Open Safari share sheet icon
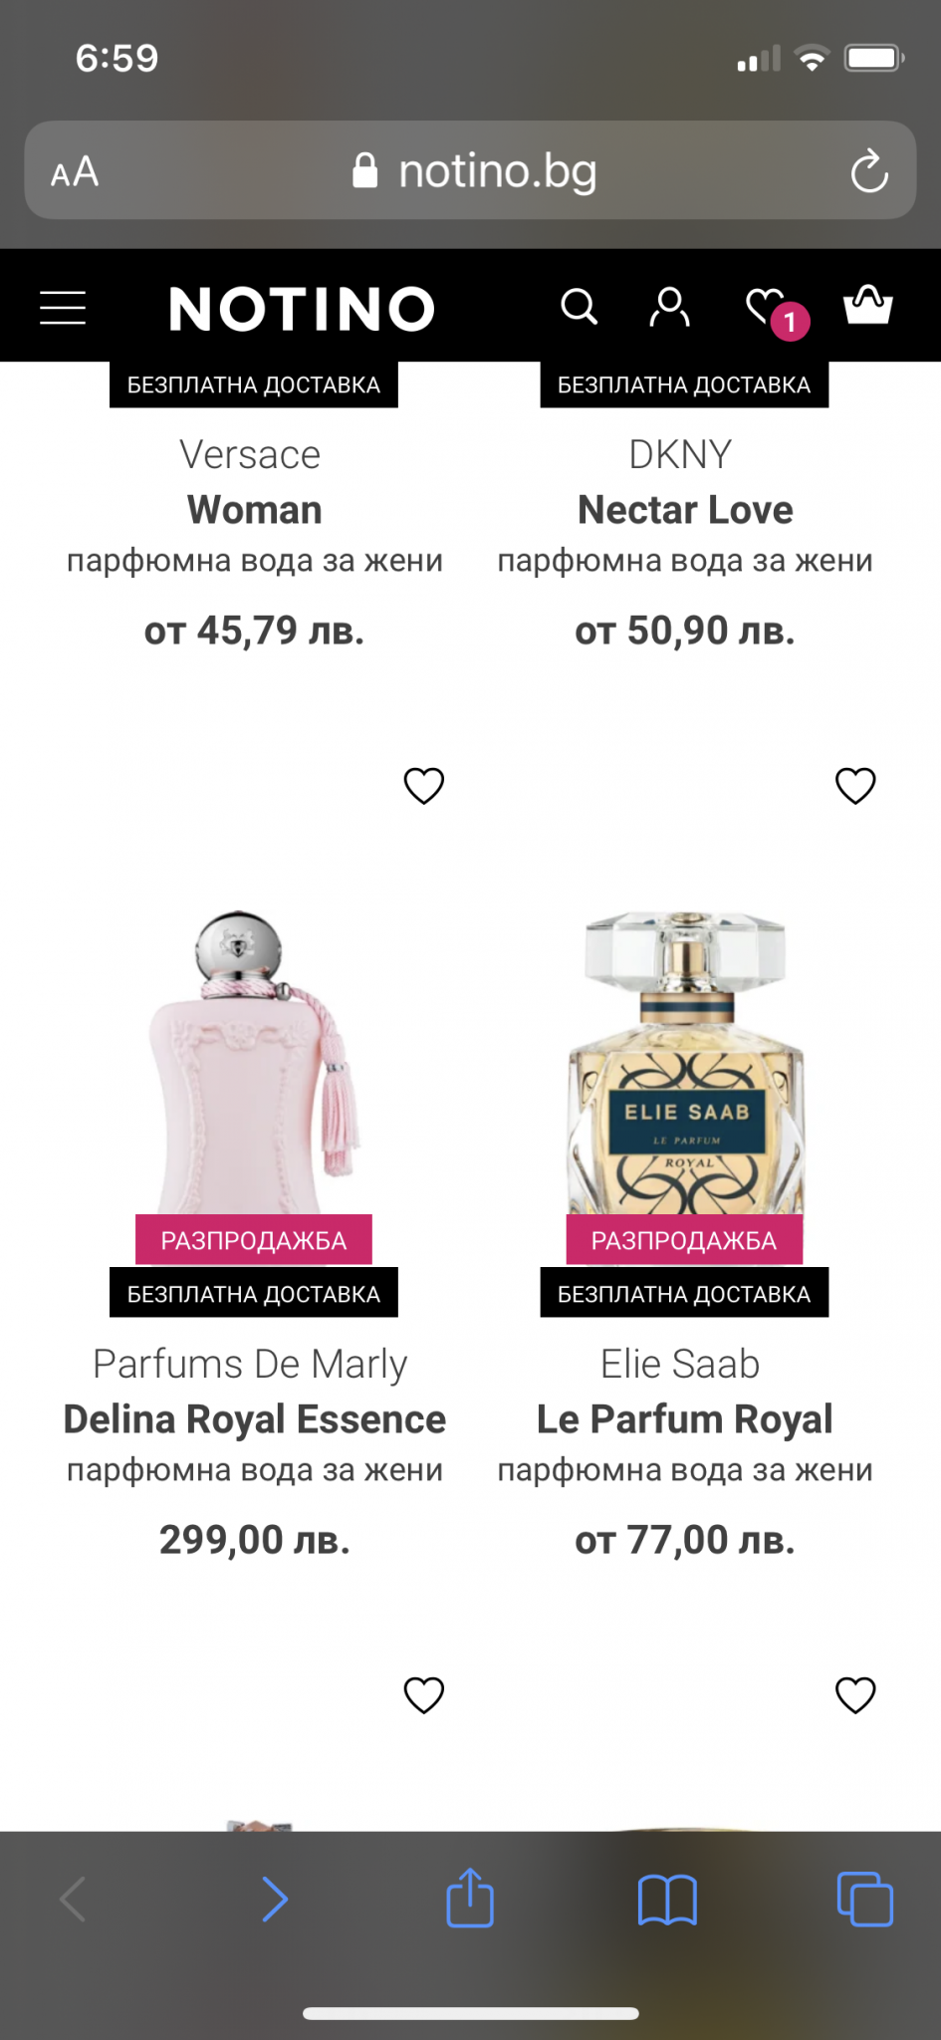The image size is (941, 2040). (470, 1898)
